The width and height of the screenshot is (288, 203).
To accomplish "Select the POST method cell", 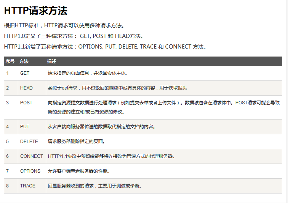I will point(26,102).
